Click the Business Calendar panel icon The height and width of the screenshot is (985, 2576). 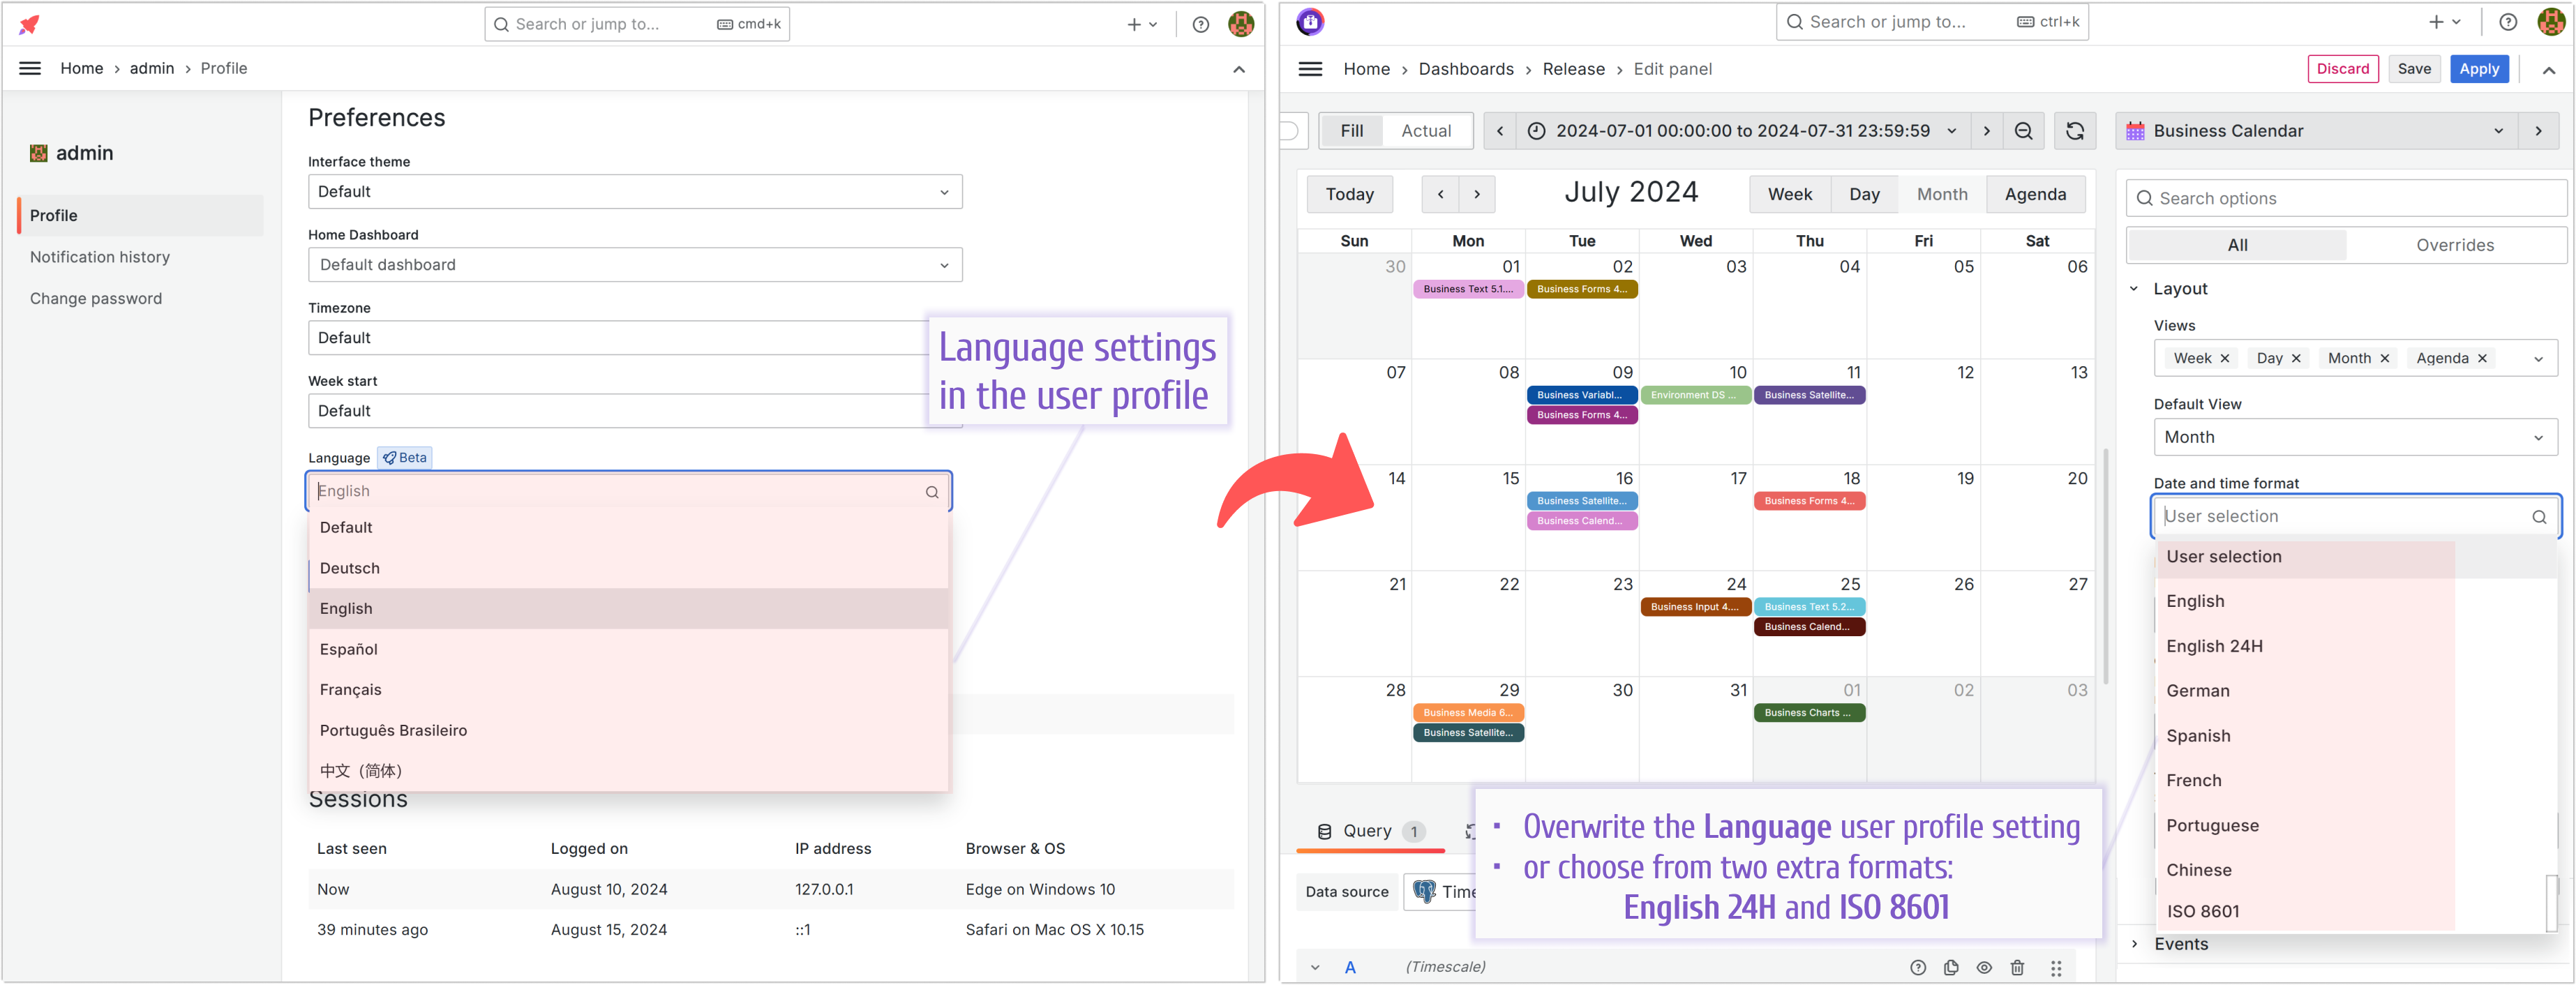point(2137,130)
